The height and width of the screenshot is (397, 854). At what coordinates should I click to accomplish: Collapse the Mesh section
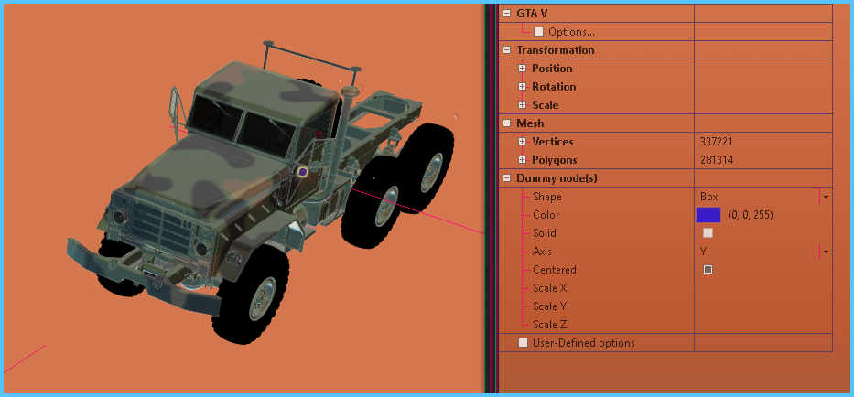click(x=506, y=123)
